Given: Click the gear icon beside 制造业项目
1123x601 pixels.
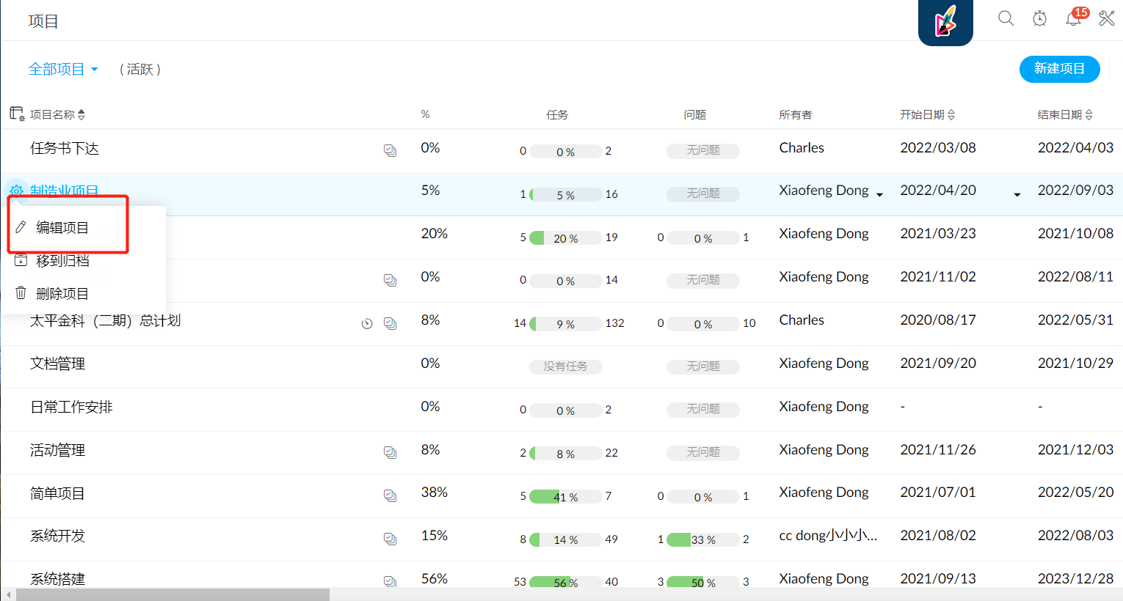Looking at the screenshot, I should pyautogui.click(x=16, y=191).
